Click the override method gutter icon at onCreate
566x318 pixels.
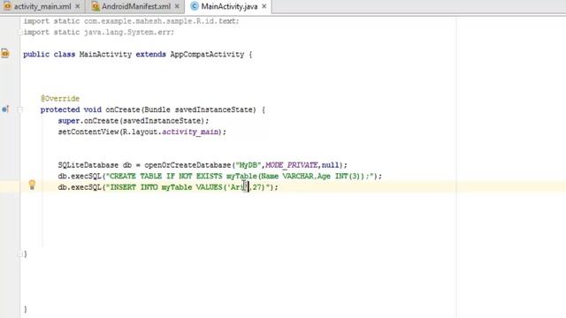[5, 109]
